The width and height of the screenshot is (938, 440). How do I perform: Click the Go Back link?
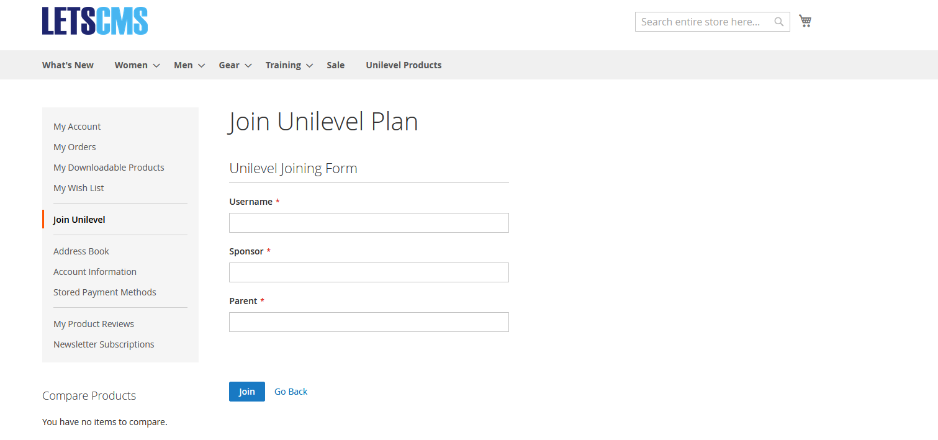291,391
